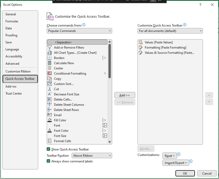Viewport: 219px width, 179px height.
Task: Click the << Remove button
Action: (125, 102)
